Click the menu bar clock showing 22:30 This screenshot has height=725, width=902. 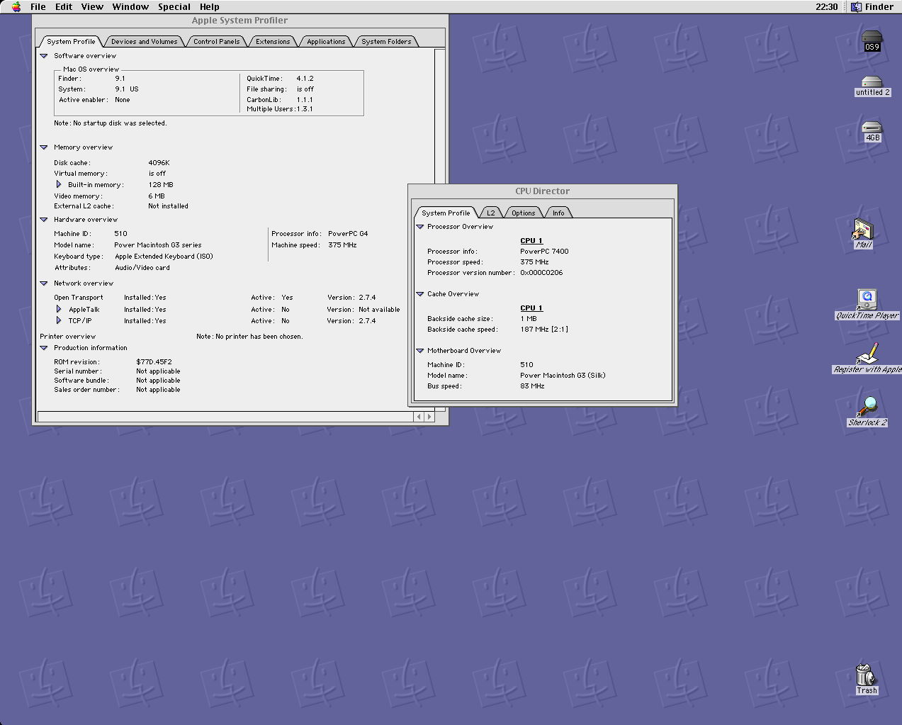pos(826,6)
